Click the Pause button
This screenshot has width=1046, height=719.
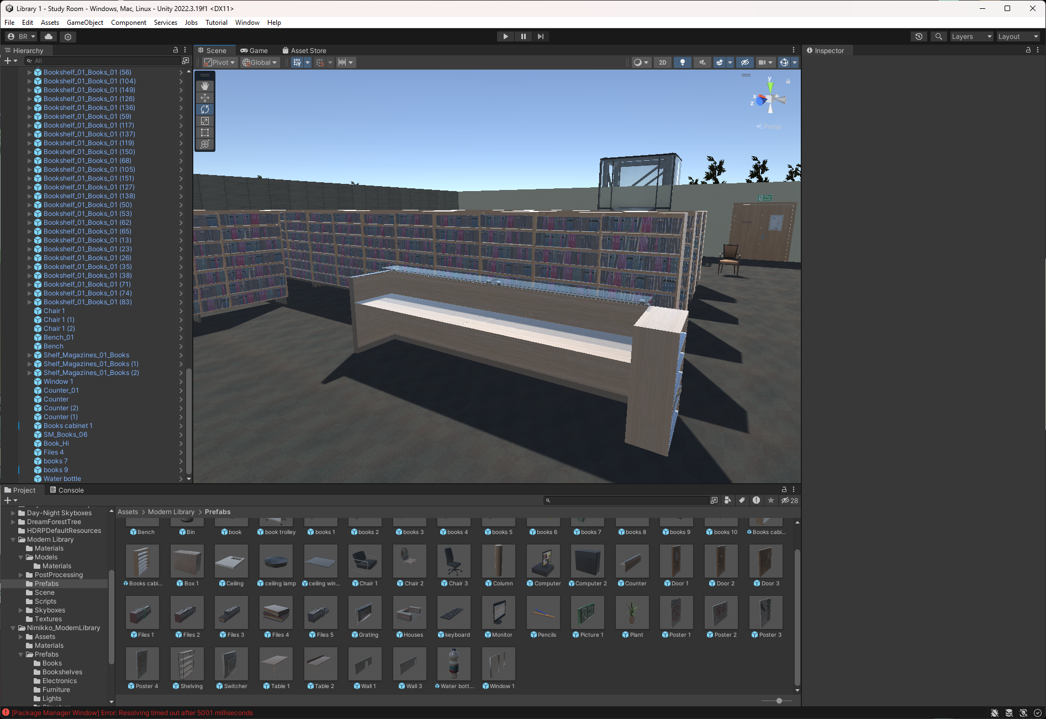[x=523, y=36]
